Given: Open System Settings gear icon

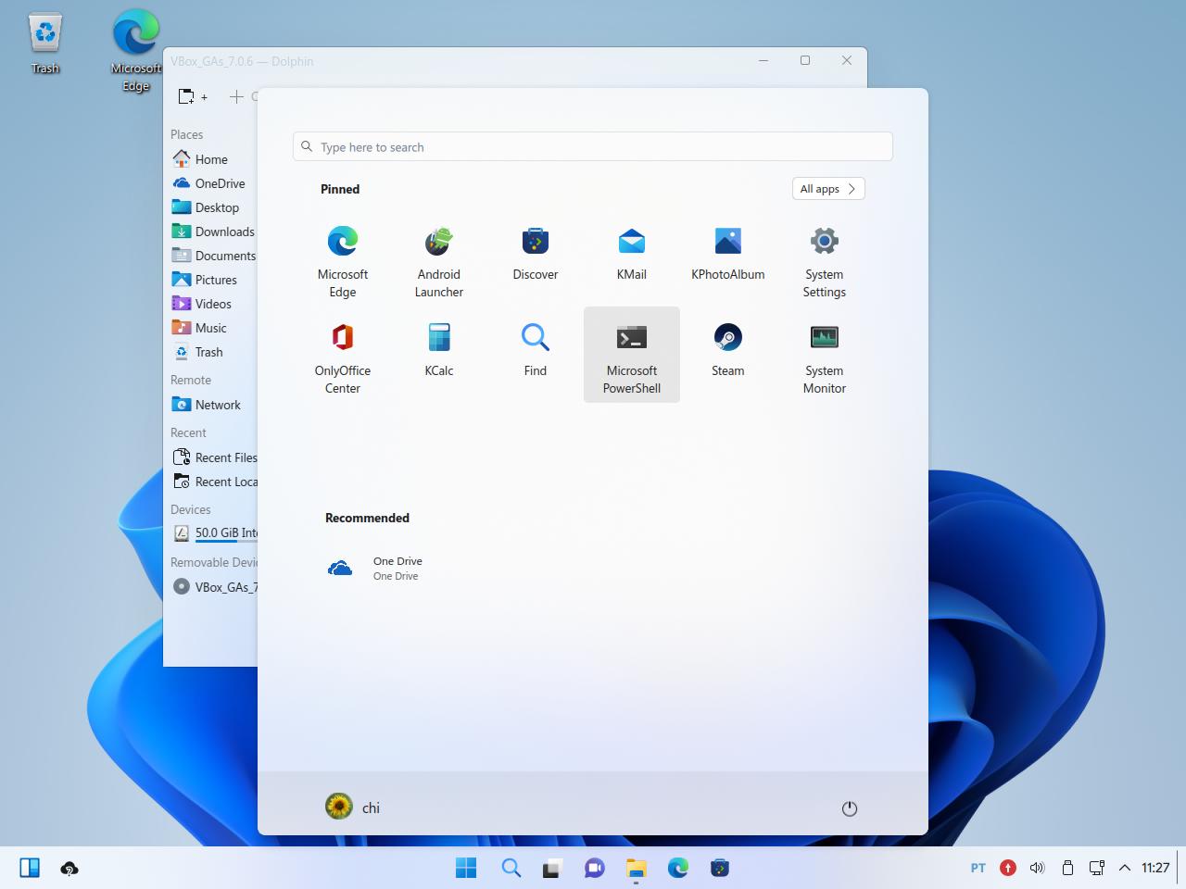Looking at the screenshot, I should (825, 259).
